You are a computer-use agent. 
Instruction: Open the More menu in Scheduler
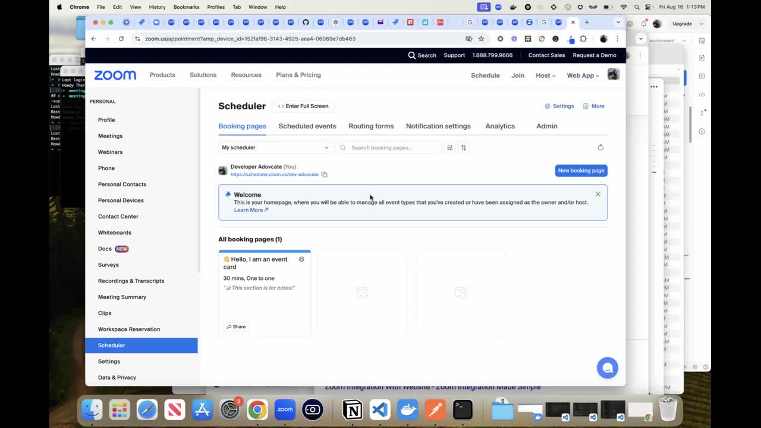pos(593,106)
